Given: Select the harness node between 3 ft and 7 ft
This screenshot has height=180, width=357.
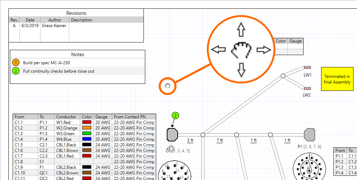Looking at the screenshot, I should (203, 135).
